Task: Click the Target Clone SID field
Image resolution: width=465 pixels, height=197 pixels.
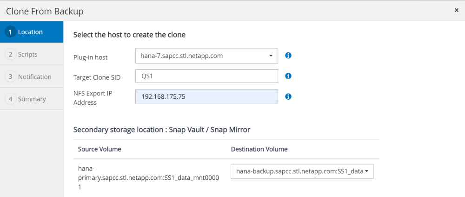Action: 206,76
